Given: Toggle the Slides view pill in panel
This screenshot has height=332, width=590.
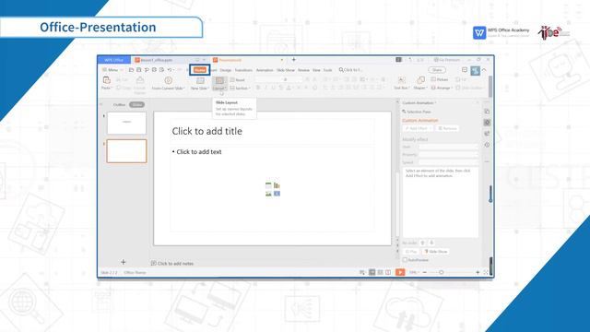Looking at the screenshot, I should pyautogui.click(x=137, y=104).
